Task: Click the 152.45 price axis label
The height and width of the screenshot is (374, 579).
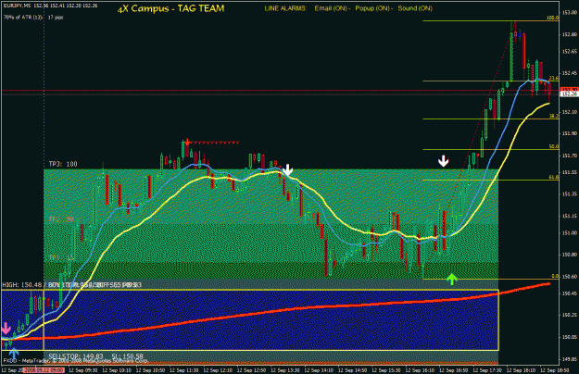Action: (x=570, y=73)
